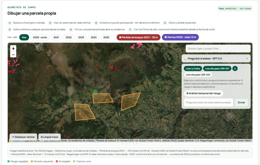The height and width of the screenshot is (165, 260).
Task: Open the middle orange parcel polygon
Action: point(103,98)
